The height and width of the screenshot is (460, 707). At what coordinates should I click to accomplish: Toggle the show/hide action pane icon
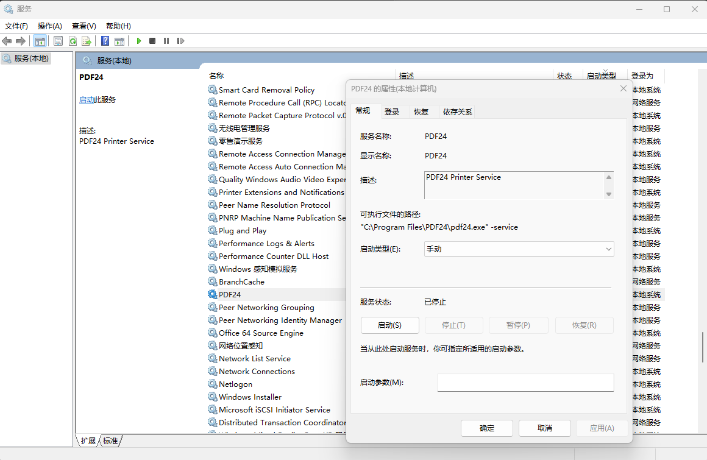(x=119, y=41)
